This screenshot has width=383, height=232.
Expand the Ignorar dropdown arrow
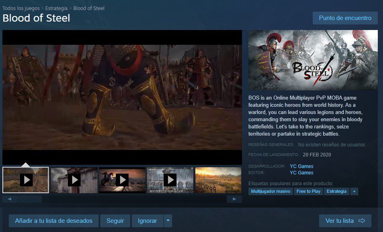168,221
